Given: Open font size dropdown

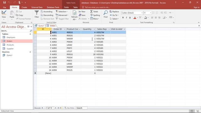Looking at the screenshot, I should pyautogui.click(x=150, y=13).
